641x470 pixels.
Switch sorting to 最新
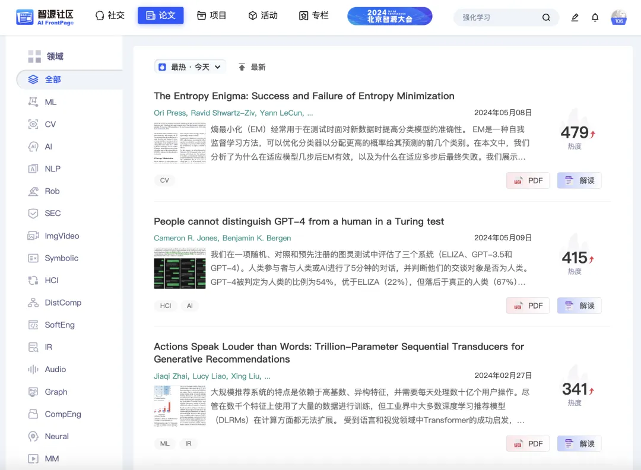click(x=252, y=67)
